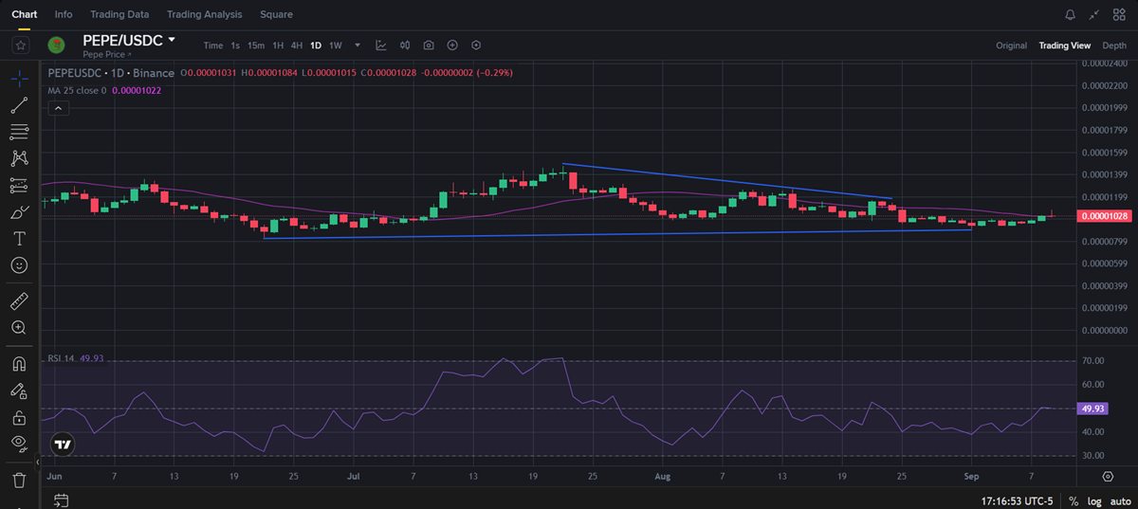Viewport: 1138px width, 509px height.
Task: Select the trend line drawing tool
Action: (19, 104)
